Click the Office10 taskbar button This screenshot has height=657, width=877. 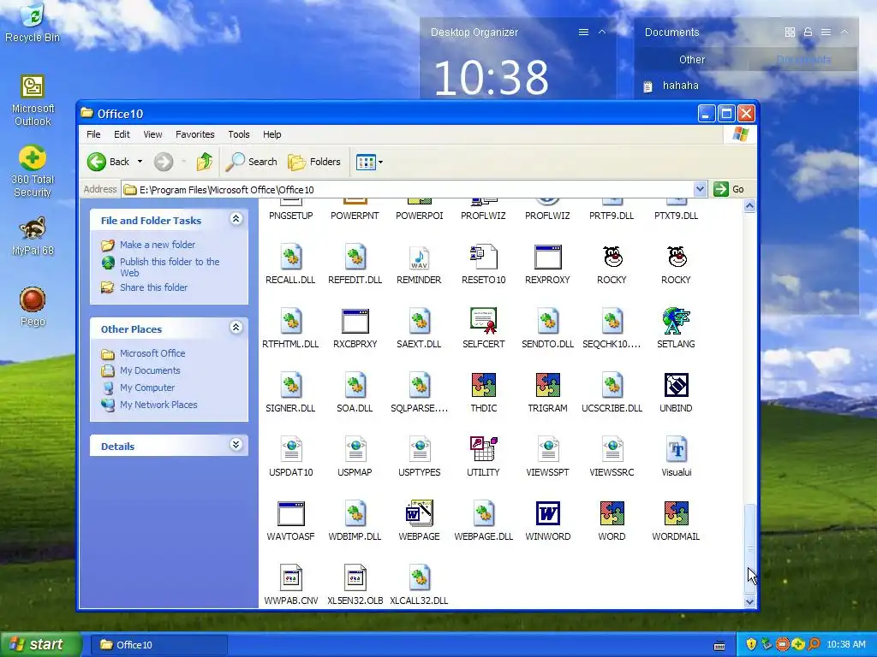[158, 645]
